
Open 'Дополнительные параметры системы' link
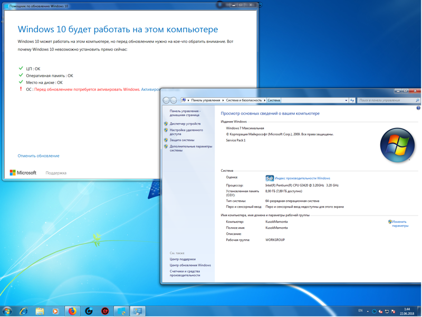(x=191, y=148)
